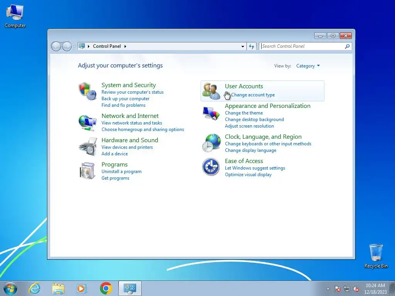The image size is (395, 296).
Task: Open network status tray icon
Action: pyautogui.click(x=347, y=289)
